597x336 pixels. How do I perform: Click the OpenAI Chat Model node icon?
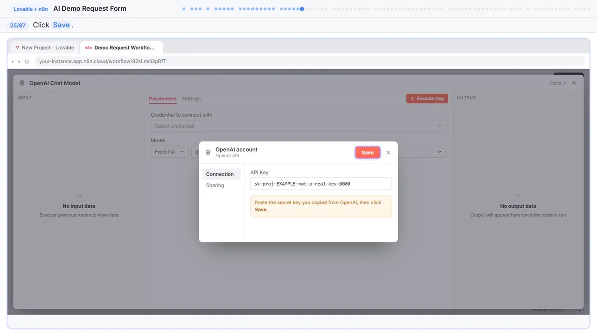point(22,83)
